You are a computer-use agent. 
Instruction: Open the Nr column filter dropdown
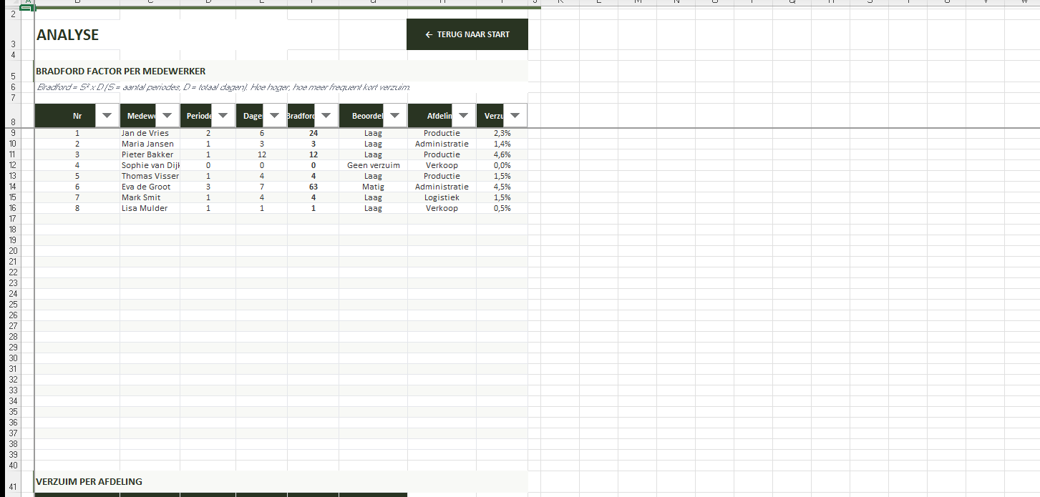[107, 115]
